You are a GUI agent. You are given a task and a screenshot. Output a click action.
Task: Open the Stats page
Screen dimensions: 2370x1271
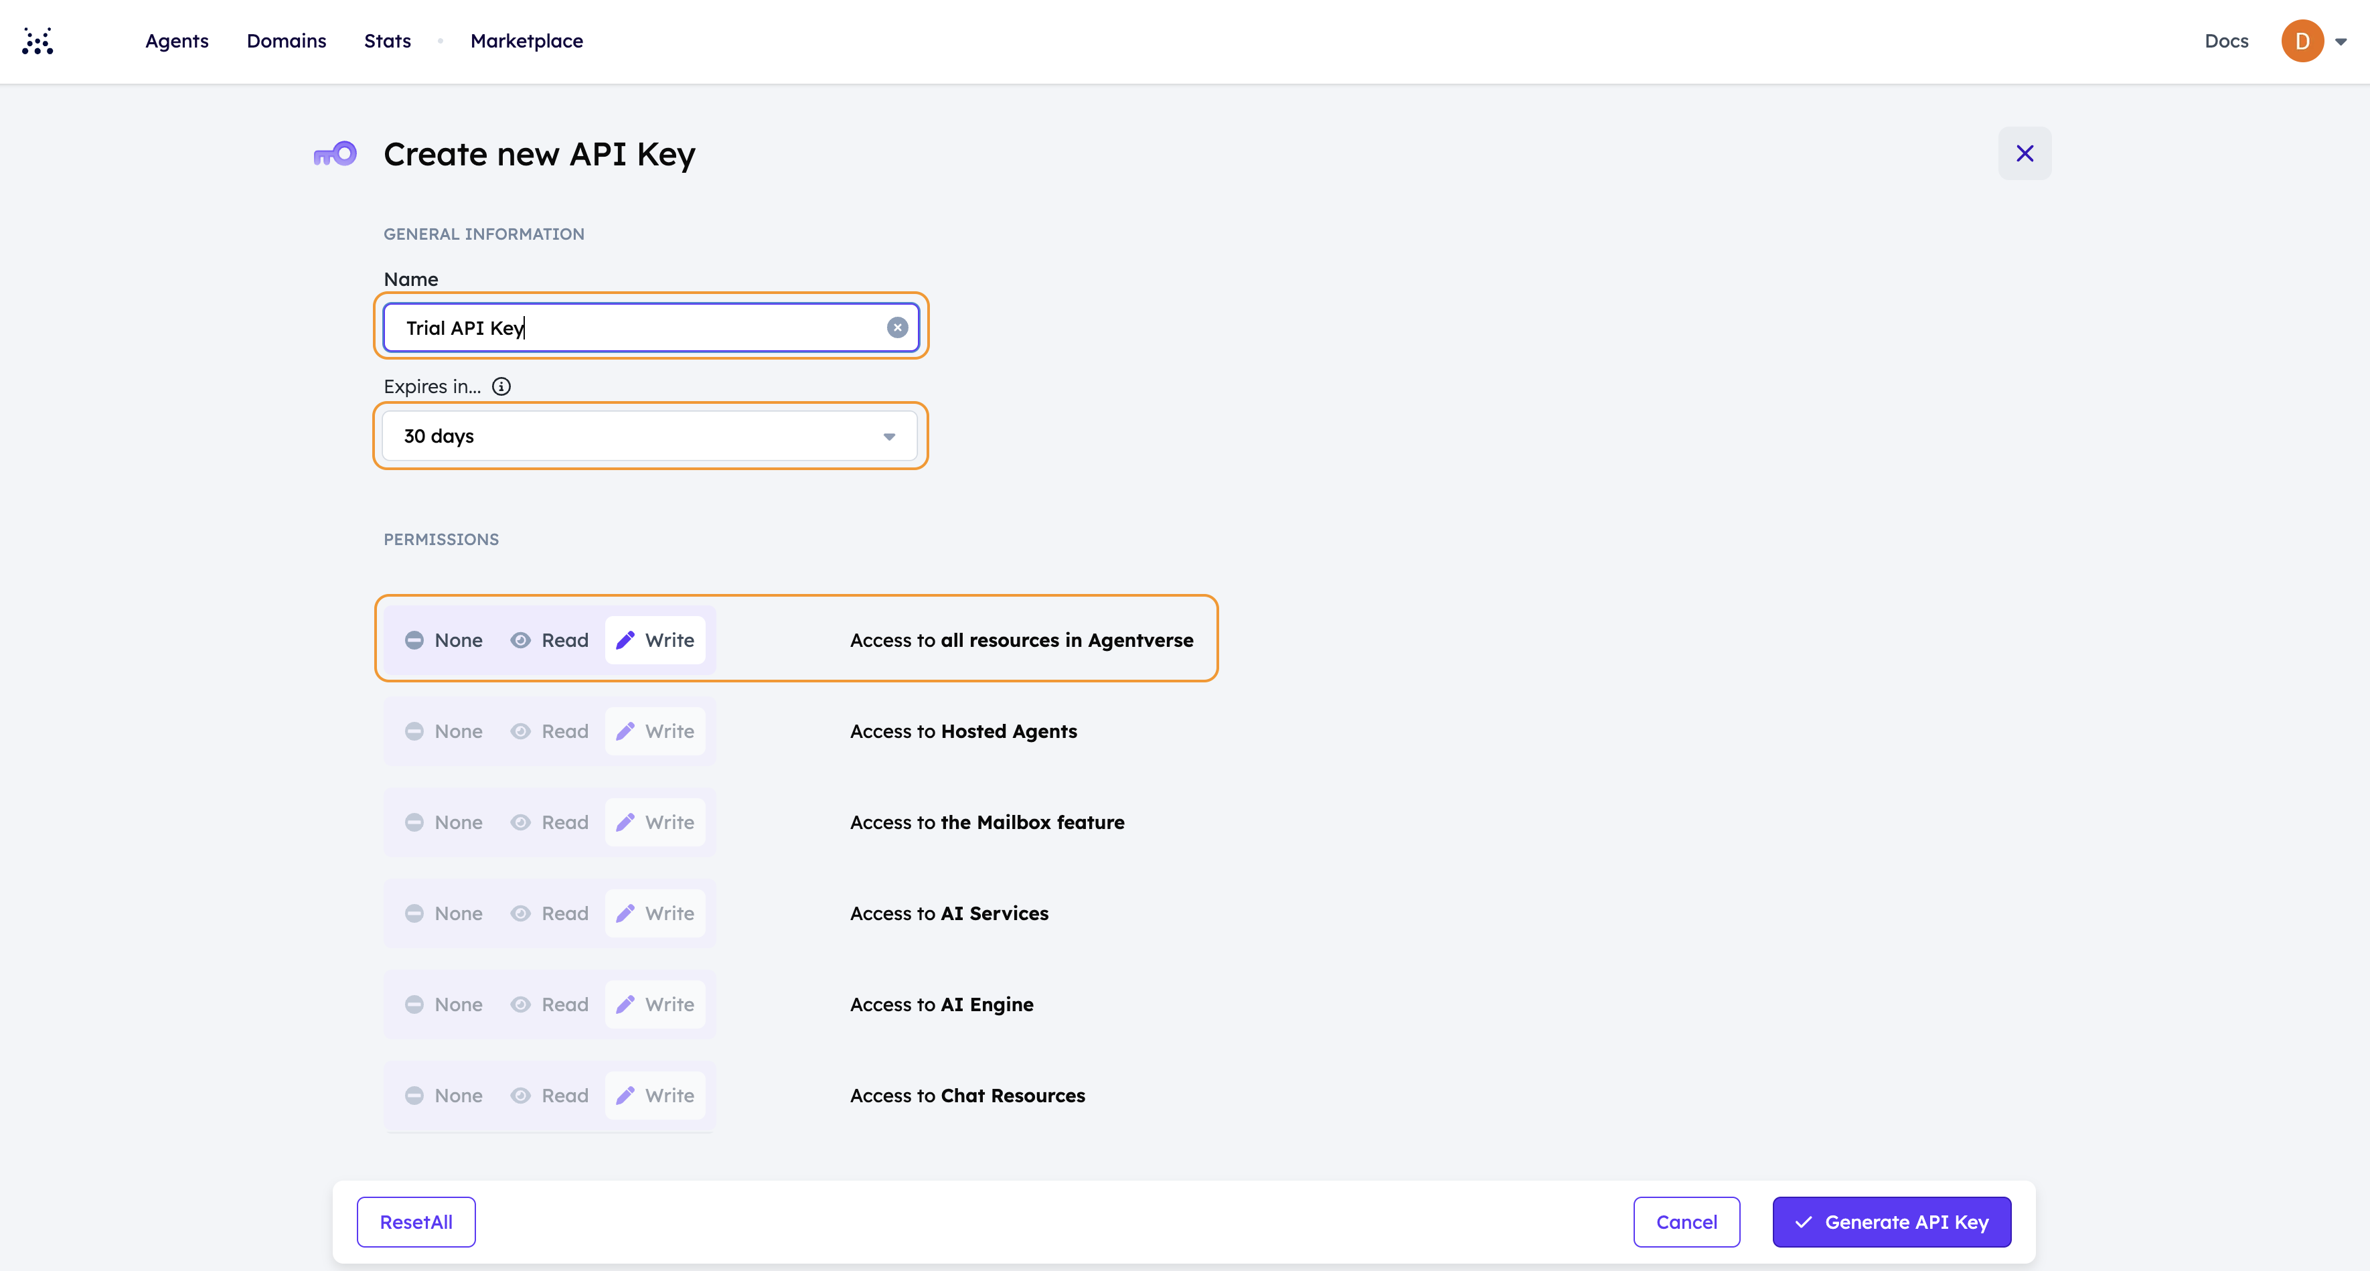(388, 42)
